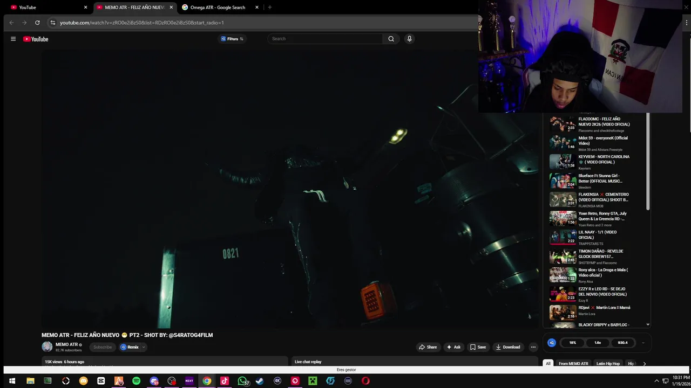Click the Remix button

pos(130,347)
